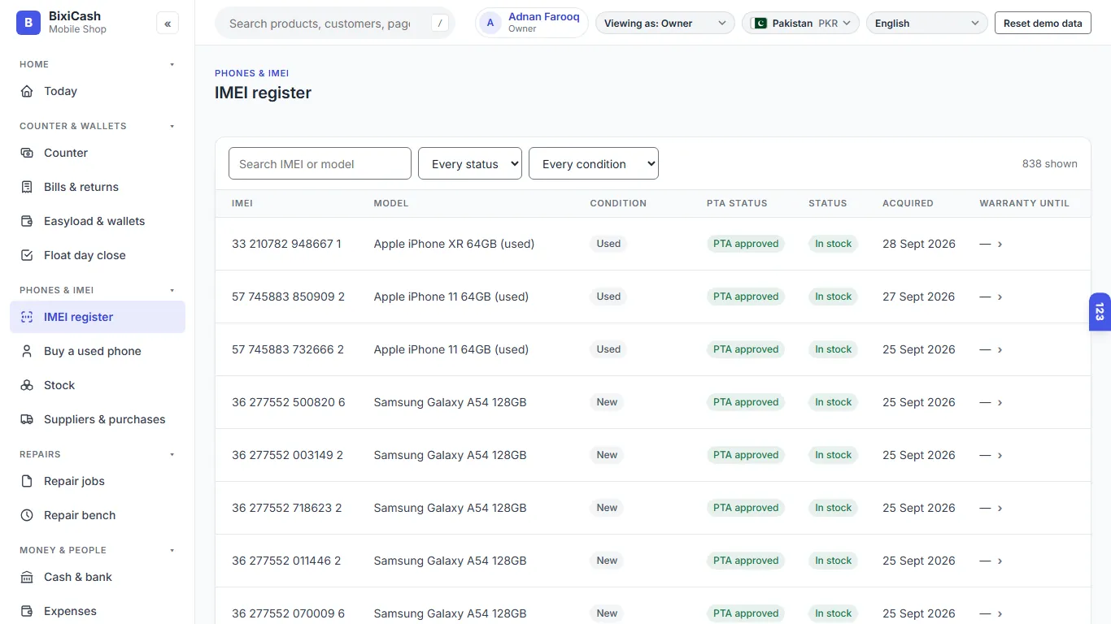Open Buy a used phone page
This screenshot has height=624, width=1111.
coord(98,351)
